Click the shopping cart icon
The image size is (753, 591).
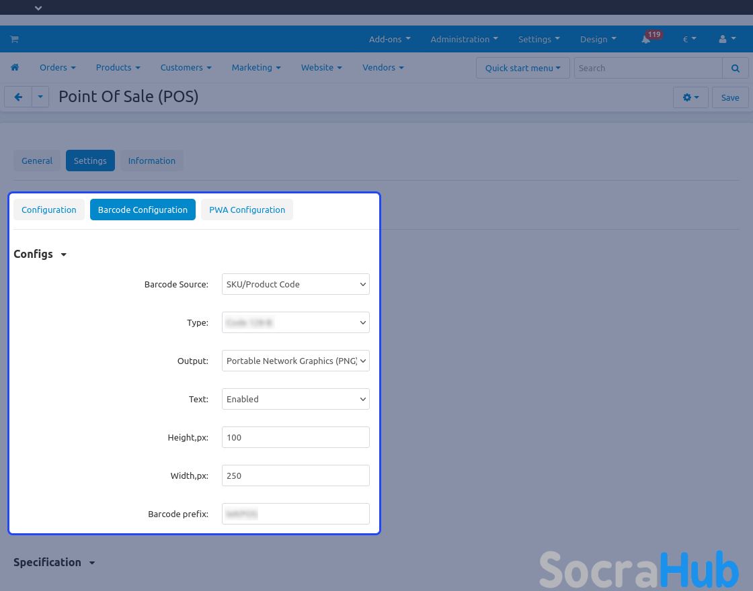[14, 40]
